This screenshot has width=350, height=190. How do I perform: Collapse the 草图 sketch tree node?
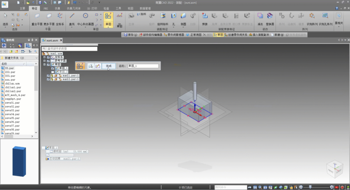point(44,65)
